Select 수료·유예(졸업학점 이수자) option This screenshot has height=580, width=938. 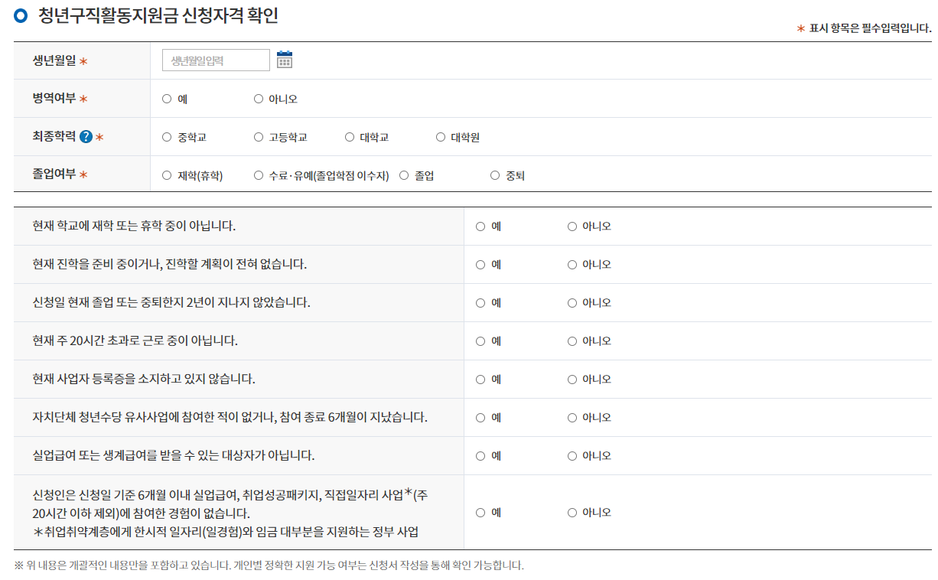coord(259,175)
